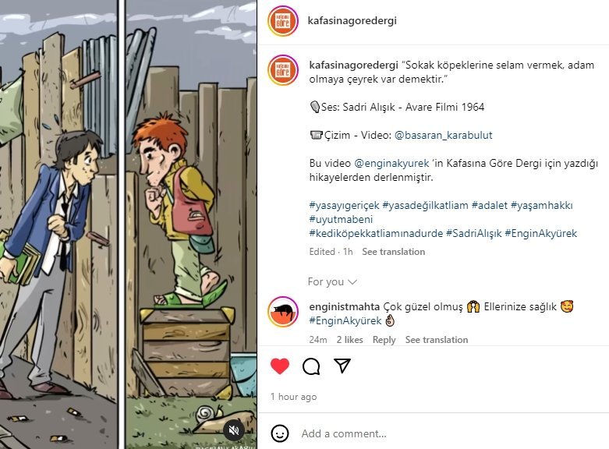Expand the For you comments dropdown
The height and width of the screenshot is (449, 609).
(332, 281)
